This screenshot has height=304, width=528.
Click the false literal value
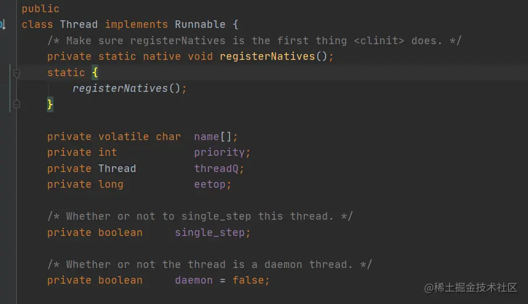tap(248, 280)
